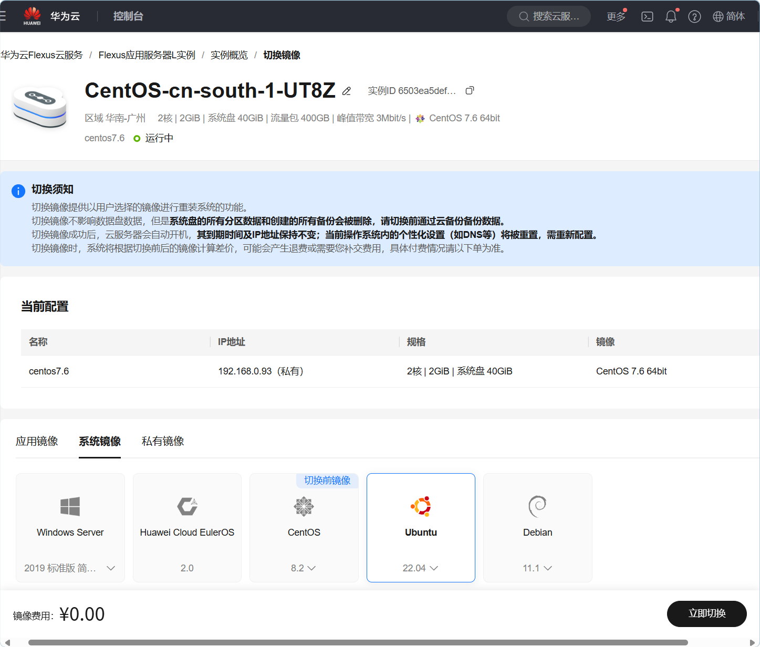Click the globe language icon
The image size is (760, 647).
click(x=718, y=17)
